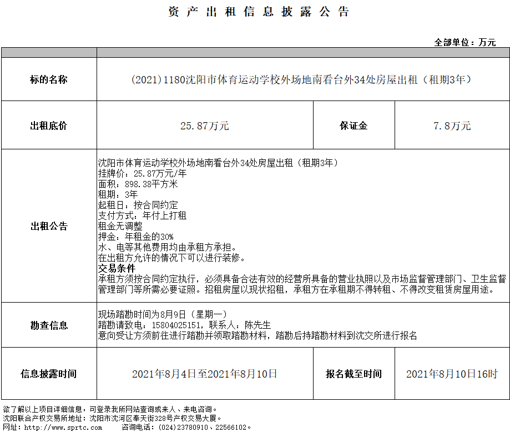Select the 保证金 label cell
Viewport: 510px width, 437px height.
(354, 125)
